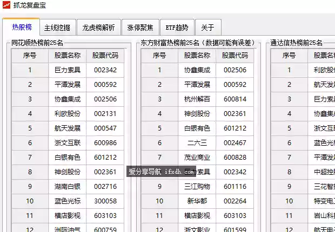The image size is (335, 232).
Task: Click code 002716 in 同花顺 list
Action: click(105, 186)
